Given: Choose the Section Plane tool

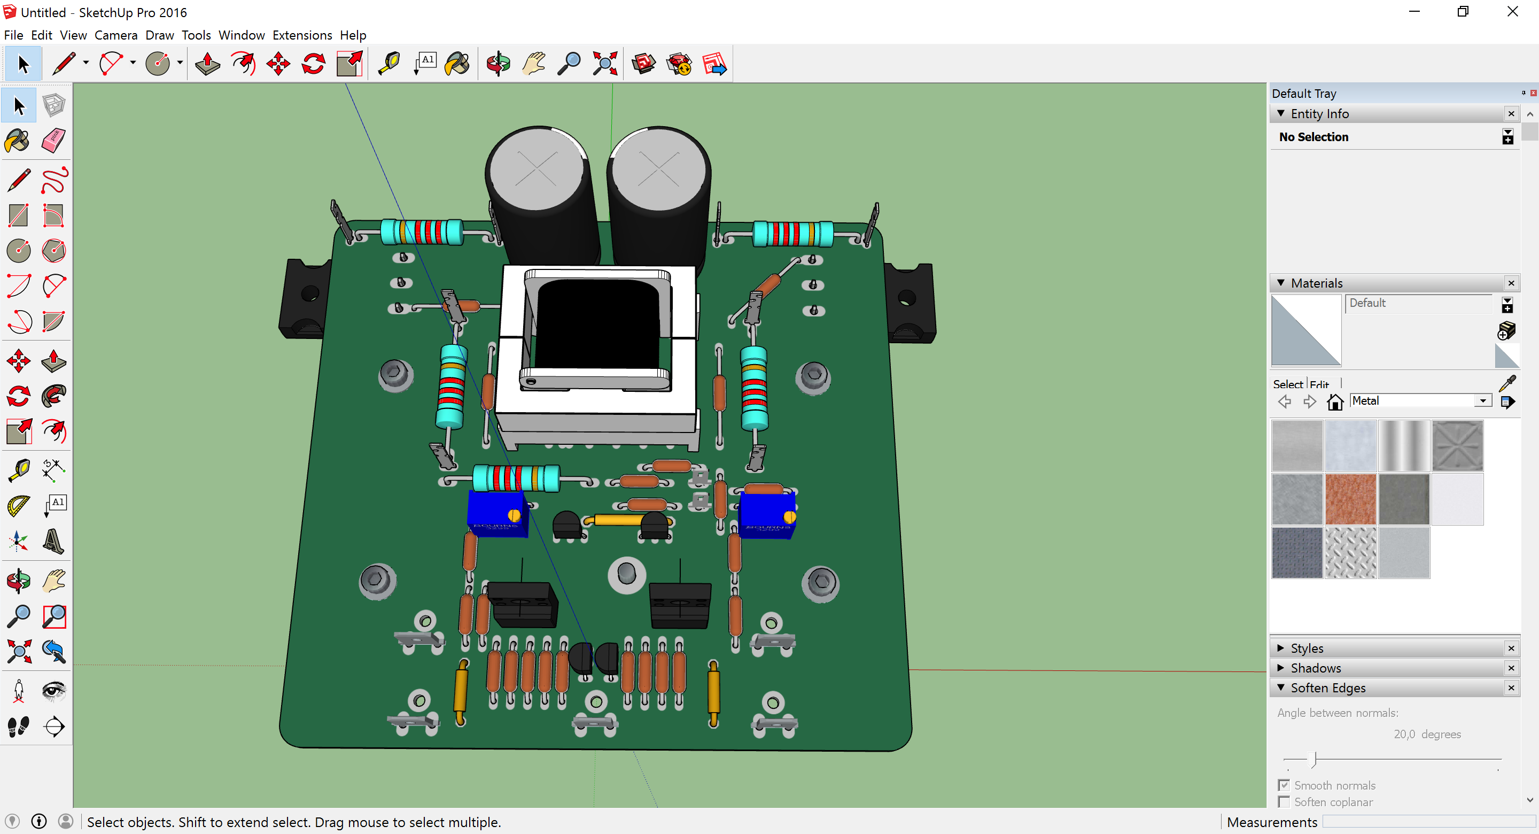Looking at the screenshot, I should pos(54,727).
